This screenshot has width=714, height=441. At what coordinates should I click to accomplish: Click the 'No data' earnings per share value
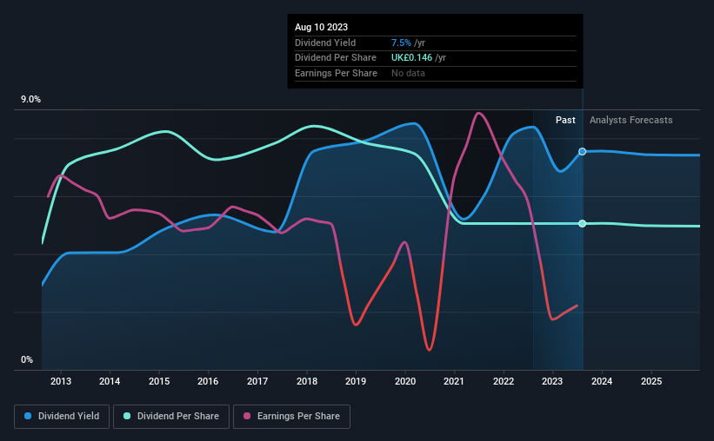408,73
